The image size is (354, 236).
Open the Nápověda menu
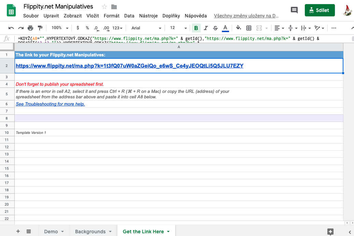pyautogui.click(x=196, y=16)
